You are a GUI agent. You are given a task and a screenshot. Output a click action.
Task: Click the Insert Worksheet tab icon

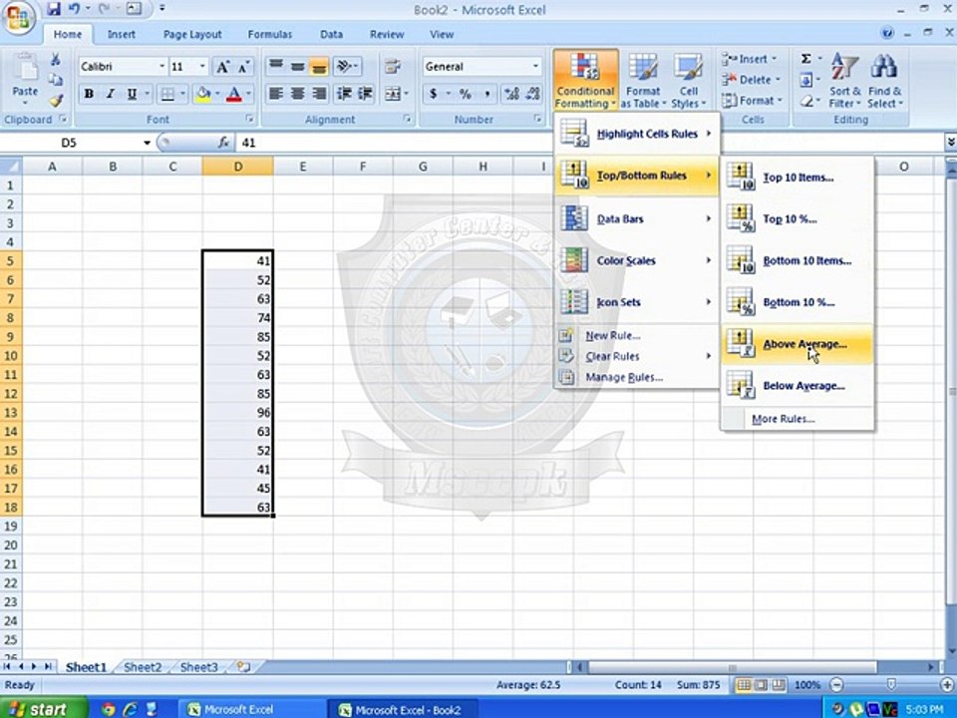point(243,667)
